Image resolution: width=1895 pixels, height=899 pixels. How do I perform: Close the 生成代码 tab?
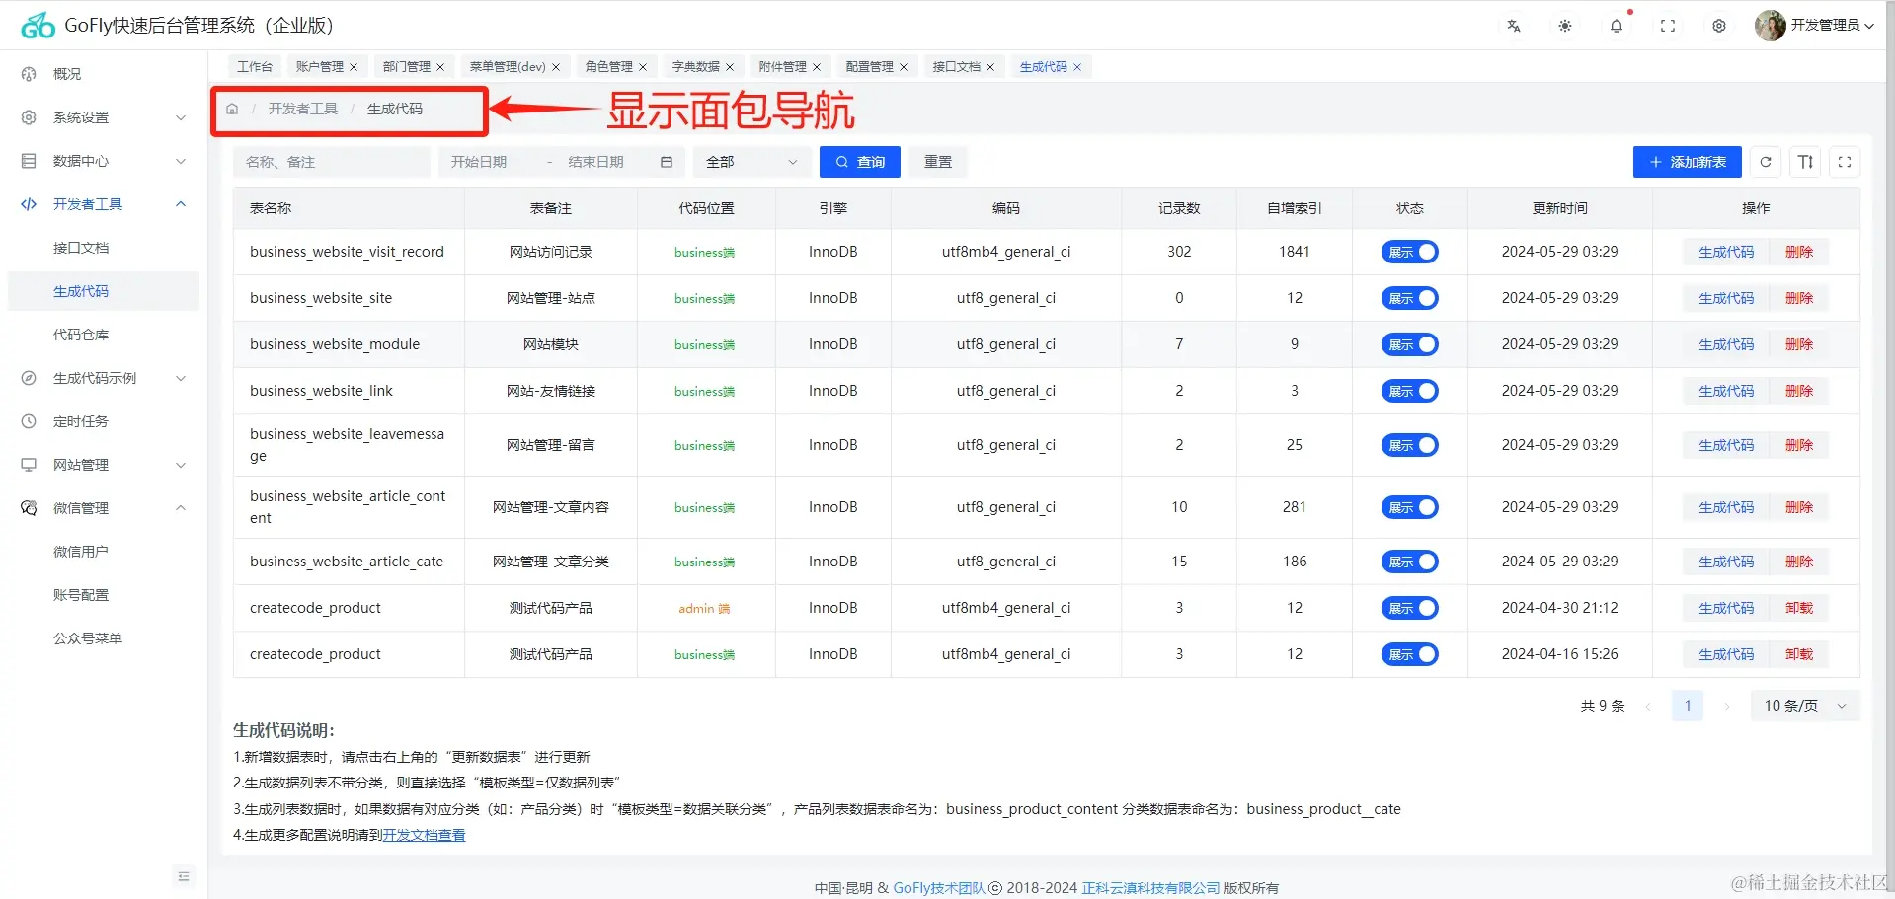coord(1077,67)
